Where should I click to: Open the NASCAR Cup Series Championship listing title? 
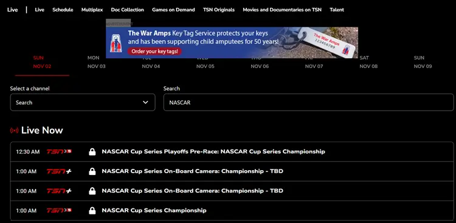(154, 210)
